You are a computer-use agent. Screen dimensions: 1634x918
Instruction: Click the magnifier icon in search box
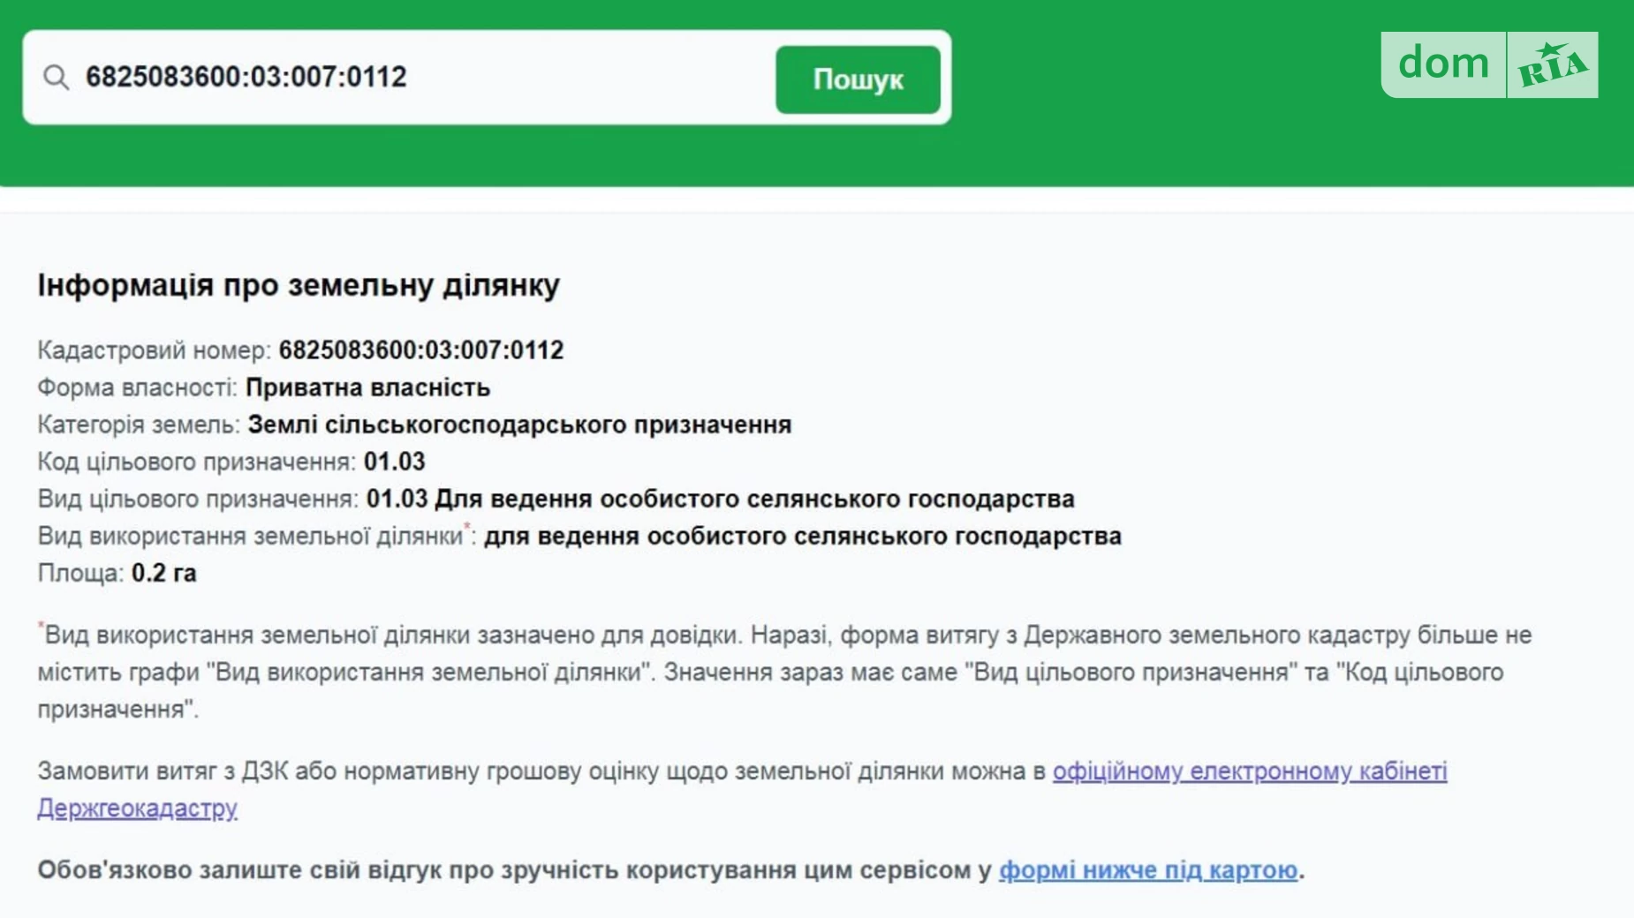point(56,78)
